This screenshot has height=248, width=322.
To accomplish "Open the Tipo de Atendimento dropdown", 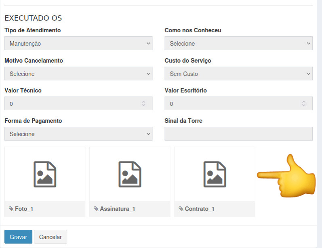I will (78, 43).
